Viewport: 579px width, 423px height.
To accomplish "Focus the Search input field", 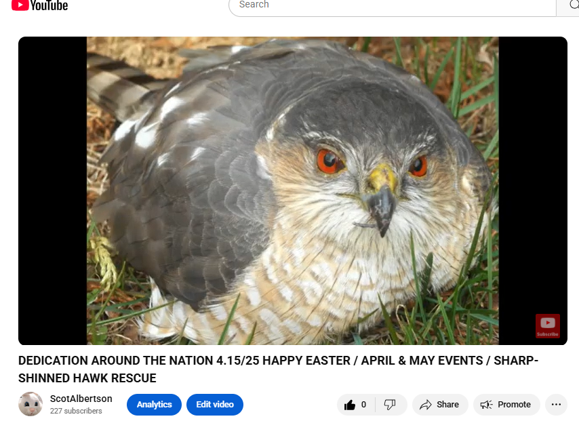I will point(392,5).
